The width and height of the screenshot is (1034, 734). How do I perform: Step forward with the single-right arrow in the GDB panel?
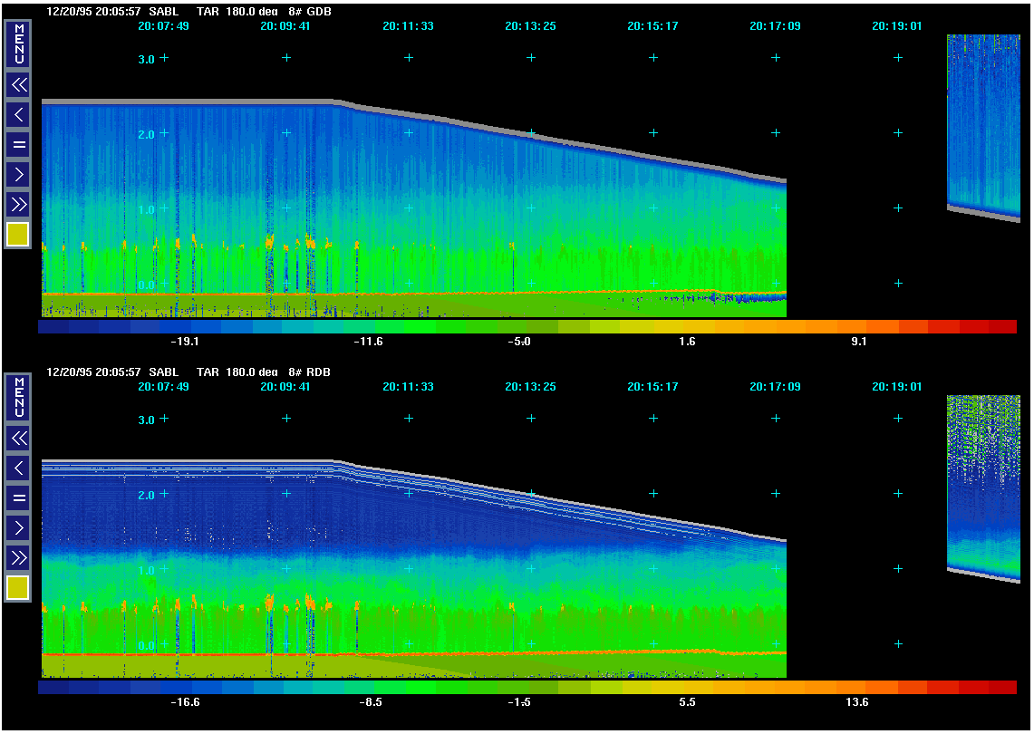(x=18, y=174)
